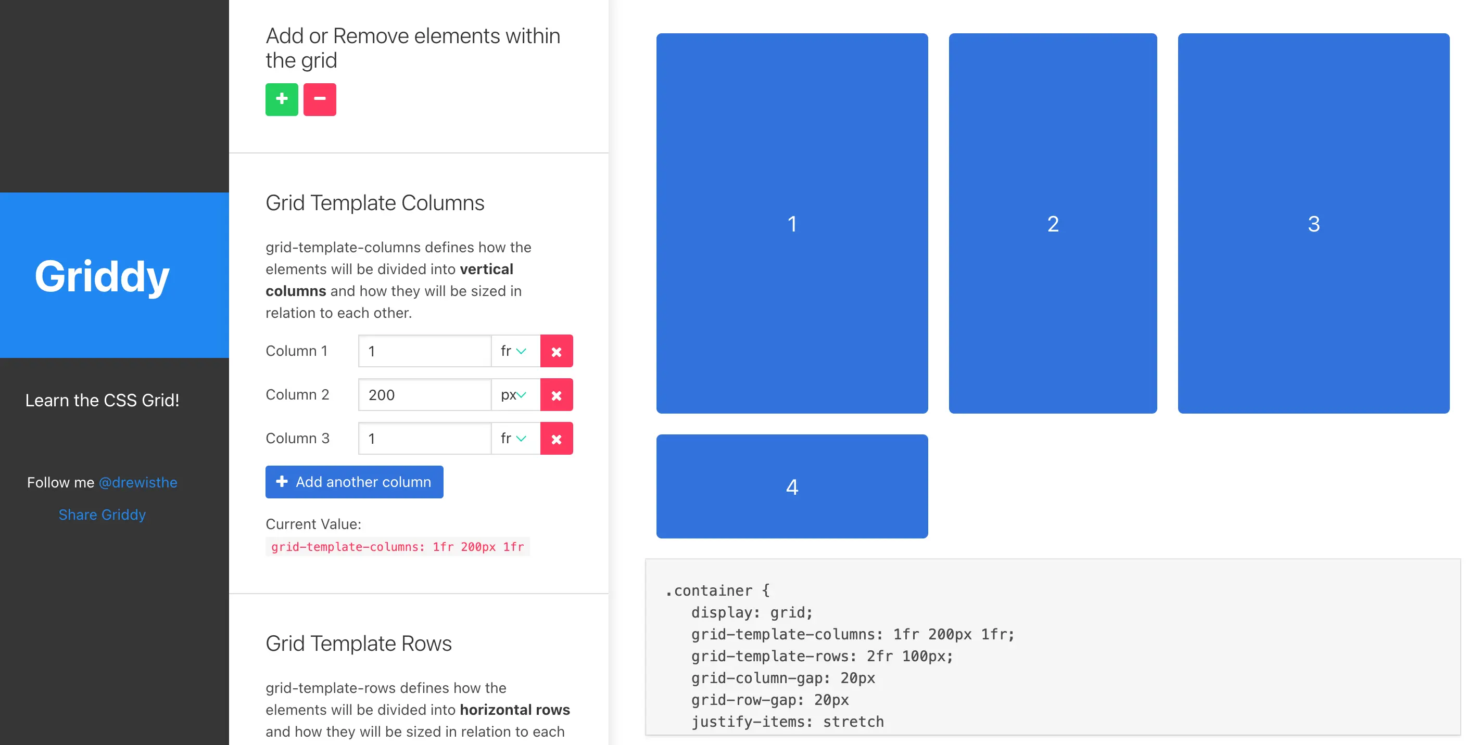Click the Column 2 value field showing 200
Image resolution: width=1466 pixels, height=745 pixels.
tap(424, 395)
